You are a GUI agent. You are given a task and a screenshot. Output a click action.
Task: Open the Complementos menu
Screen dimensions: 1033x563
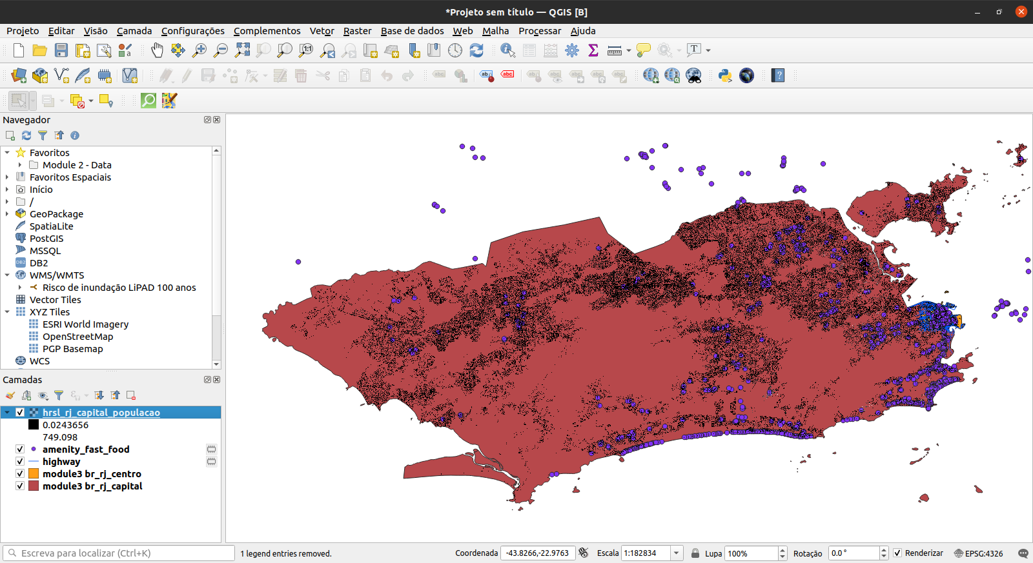pyautogui.click(x=267, y=31)
